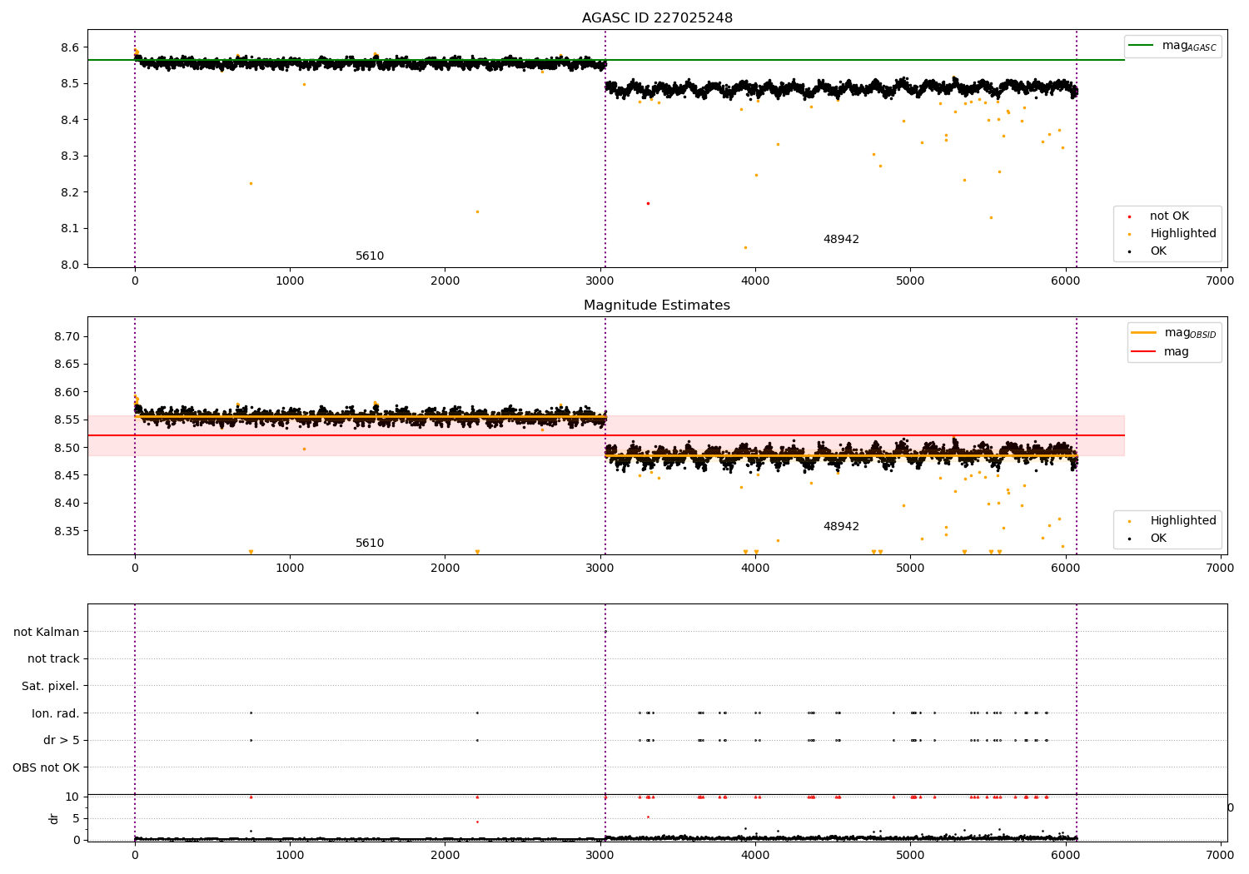Click the 8.60 y-axis tick on middle plot
Viewport: 1249px width, 874px height.
[x=67, y=392]
